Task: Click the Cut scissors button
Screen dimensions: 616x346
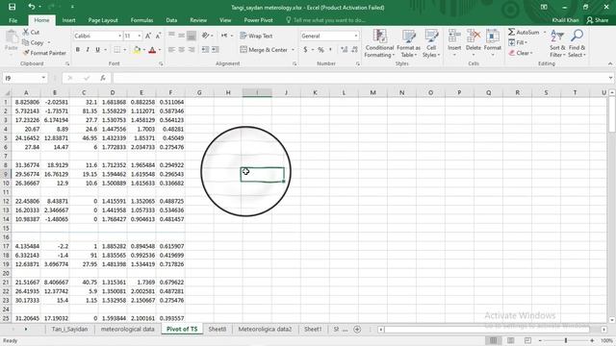Action: point(31,32)
